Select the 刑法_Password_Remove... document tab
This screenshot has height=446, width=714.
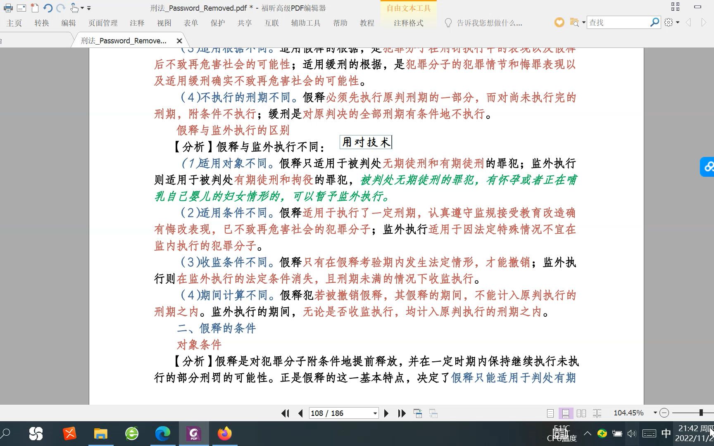pyautogui.click(x=123, y=40)
